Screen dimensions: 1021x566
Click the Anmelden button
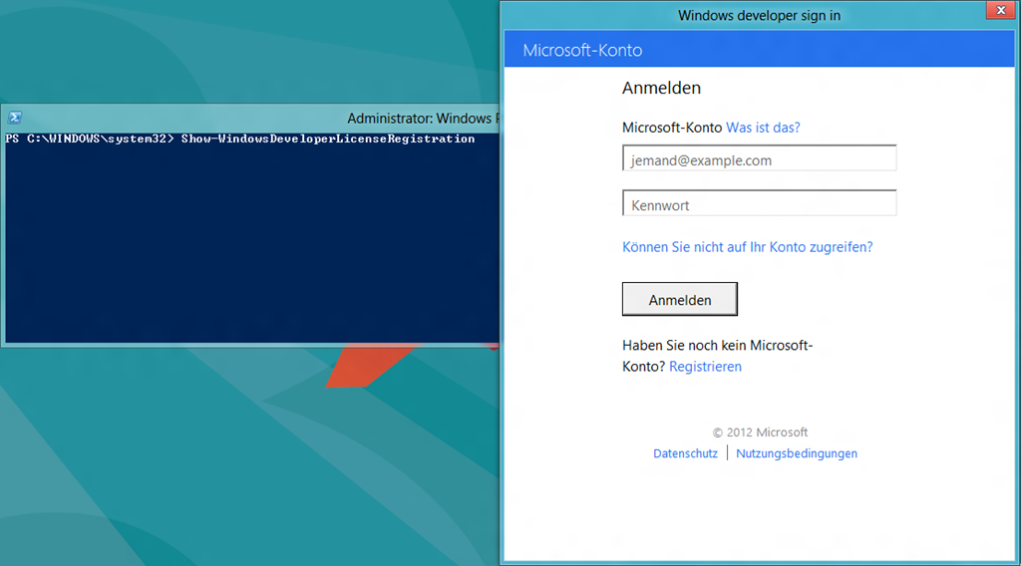tap(680, 299)
